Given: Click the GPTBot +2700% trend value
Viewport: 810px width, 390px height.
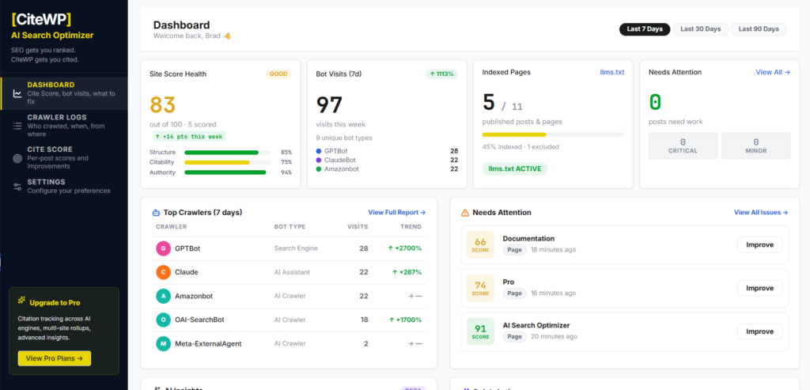Looking at the screenshot, I should [x=404, y=248].
